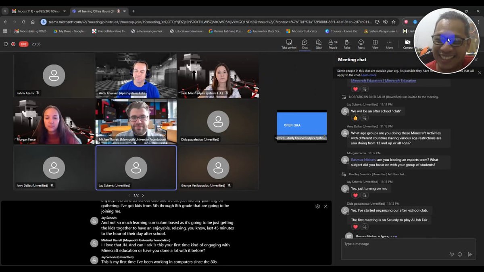Select Morgan Farrar's video tile

click(54, 122)
